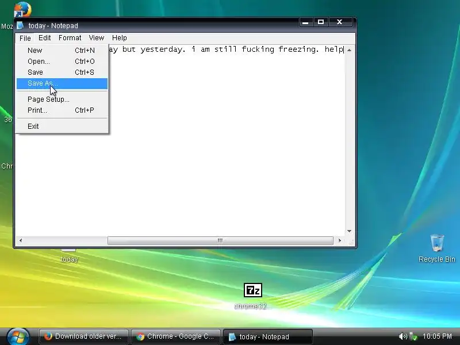Select the chrome32 7z archive icon
460x345 pixels.
click(x=253, y=296)
